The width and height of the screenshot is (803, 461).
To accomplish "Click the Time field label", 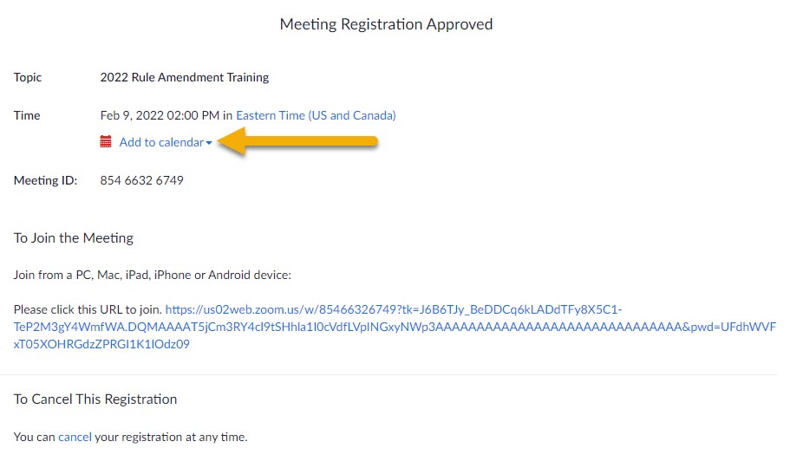I will click(x=27, y=115).
